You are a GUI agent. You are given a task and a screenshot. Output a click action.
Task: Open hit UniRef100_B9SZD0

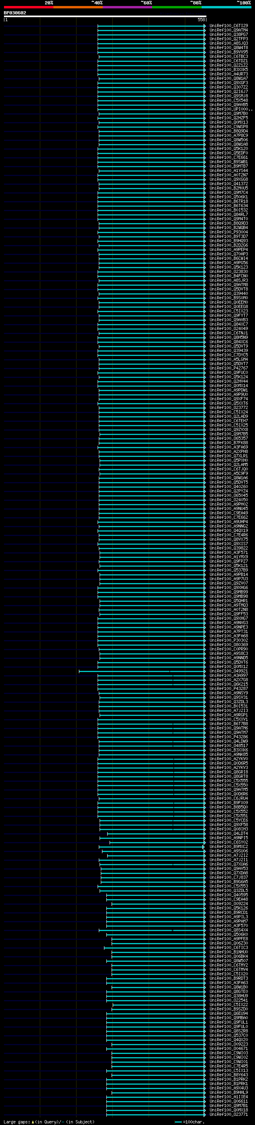point(229,1009)
